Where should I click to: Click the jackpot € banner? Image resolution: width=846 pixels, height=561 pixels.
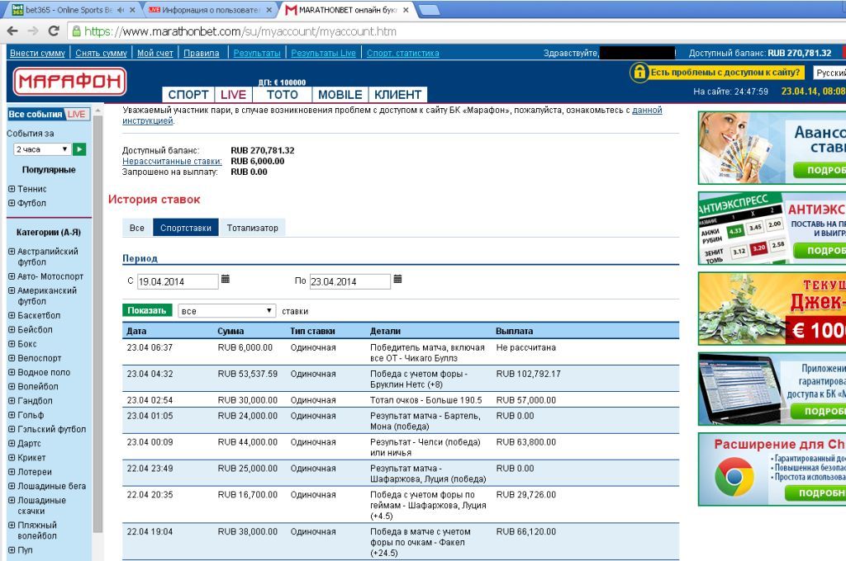click(772, 309)
